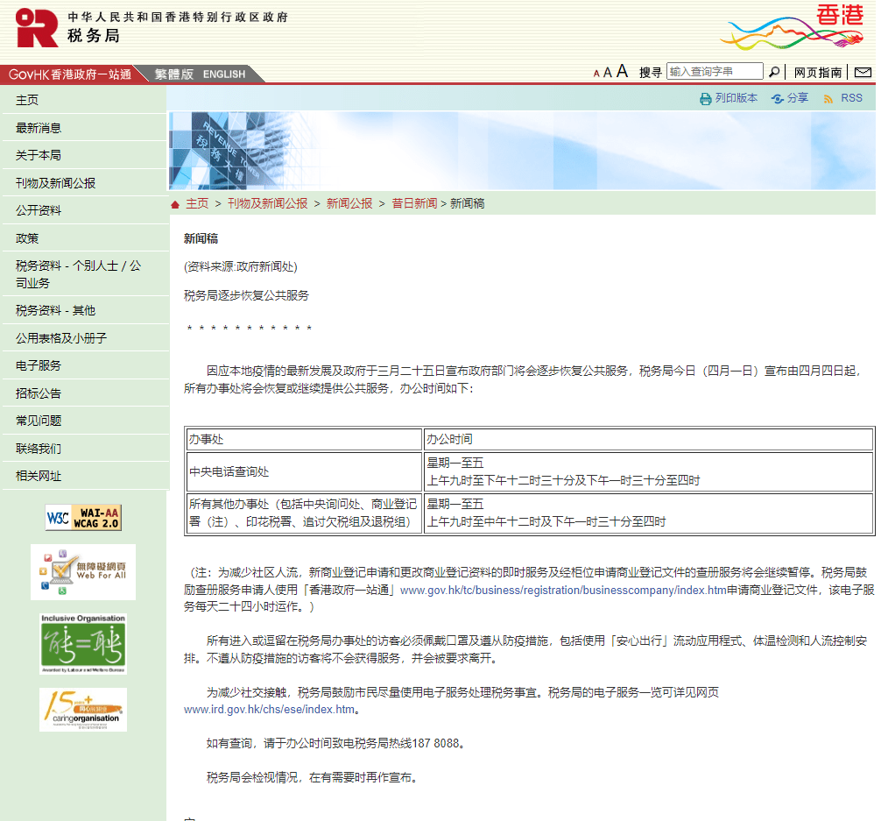Image resolution: width=881 pixels, height=821 pixels.
Task: Click the printer icon beside 列印版本
Action: [705, 98]
